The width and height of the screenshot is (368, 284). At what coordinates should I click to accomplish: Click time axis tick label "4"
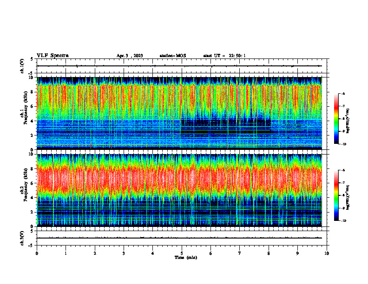coord(153,253)
